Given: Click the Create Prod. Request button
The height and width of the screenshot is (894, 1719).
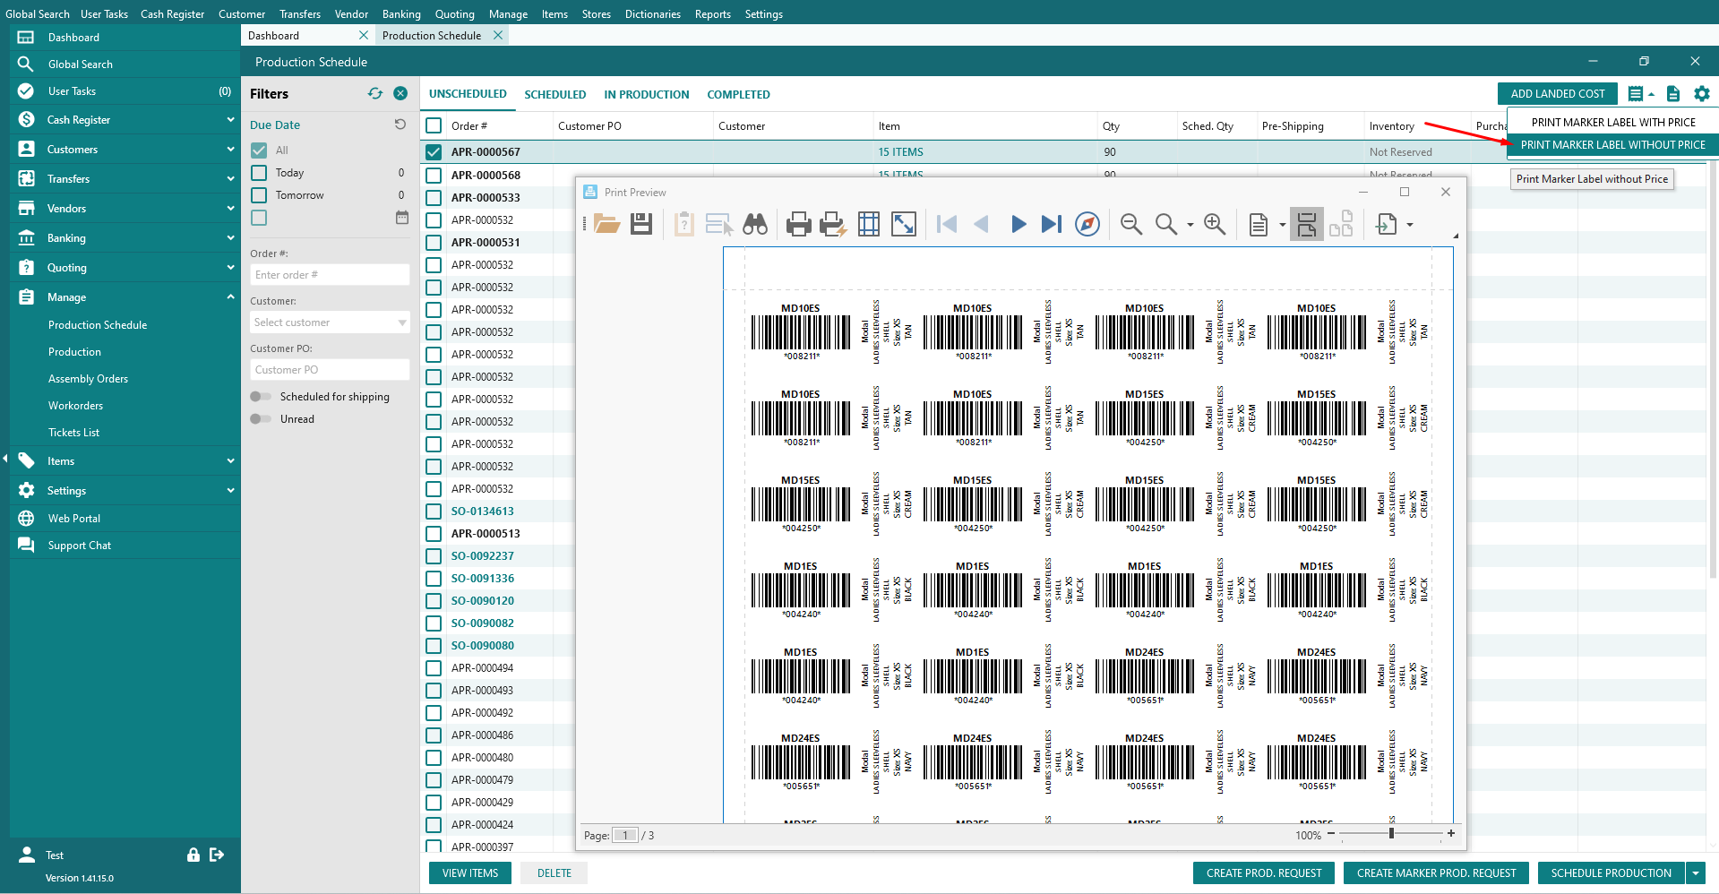Looking at the screenshot, I should 1263,873.
